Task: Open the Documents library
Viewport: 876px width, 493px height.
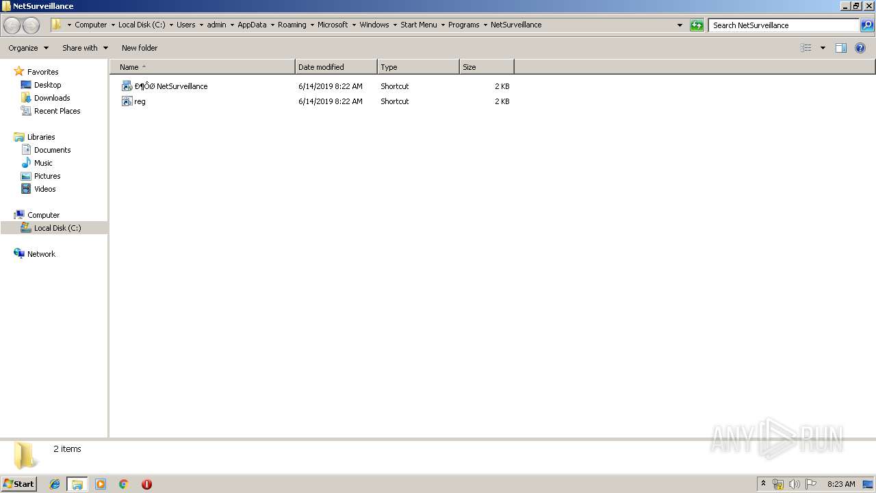Action: (x=52, y=150)
